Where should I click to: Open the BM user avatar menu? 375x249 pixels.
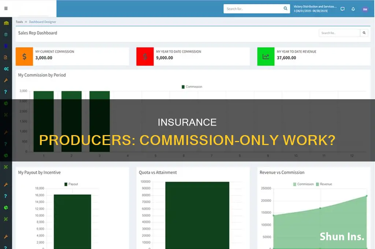point(365,9)
